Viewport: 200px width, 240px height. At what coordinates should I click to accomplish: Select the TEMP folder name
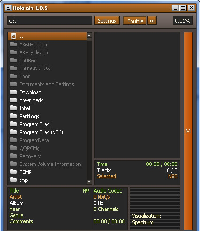[25, 172]
